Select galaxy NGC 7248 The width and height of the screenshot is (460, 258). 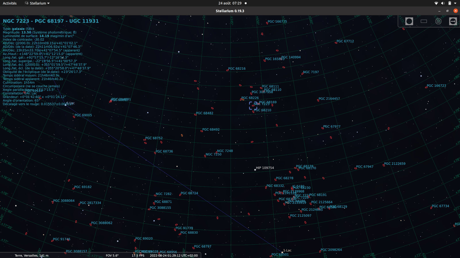pos(225,151)
